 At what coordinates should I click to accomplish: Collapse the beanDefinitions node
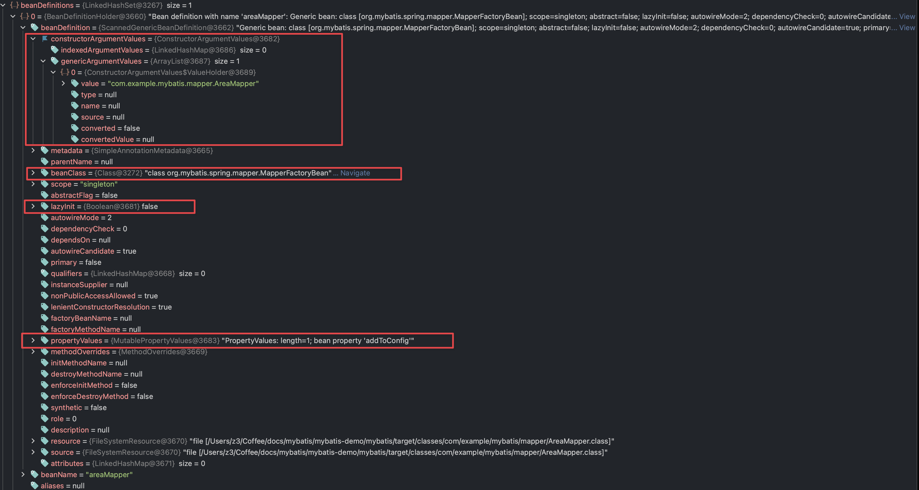(x=3, y=5)
